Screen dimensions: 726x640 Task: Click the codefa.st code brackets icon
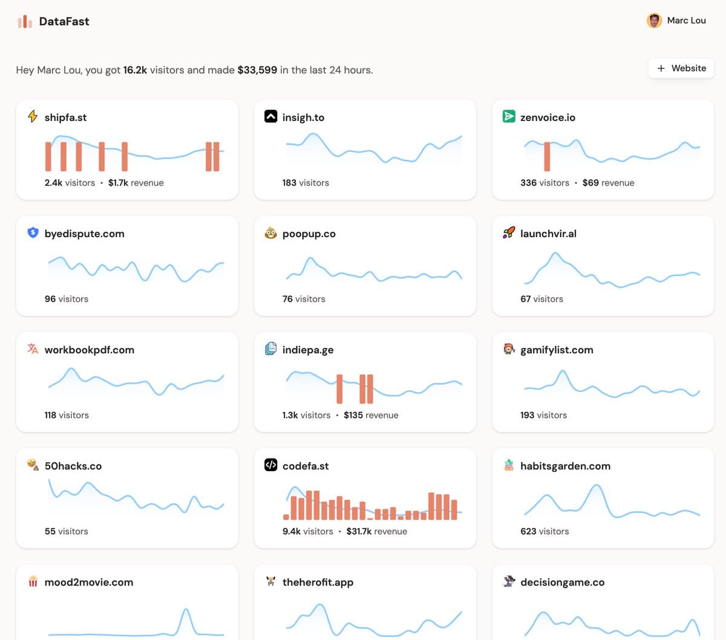[271, 465]
